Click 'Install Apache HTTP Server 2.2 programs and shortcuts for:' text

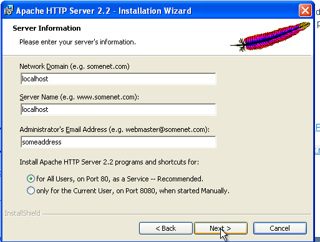point(109,162)
